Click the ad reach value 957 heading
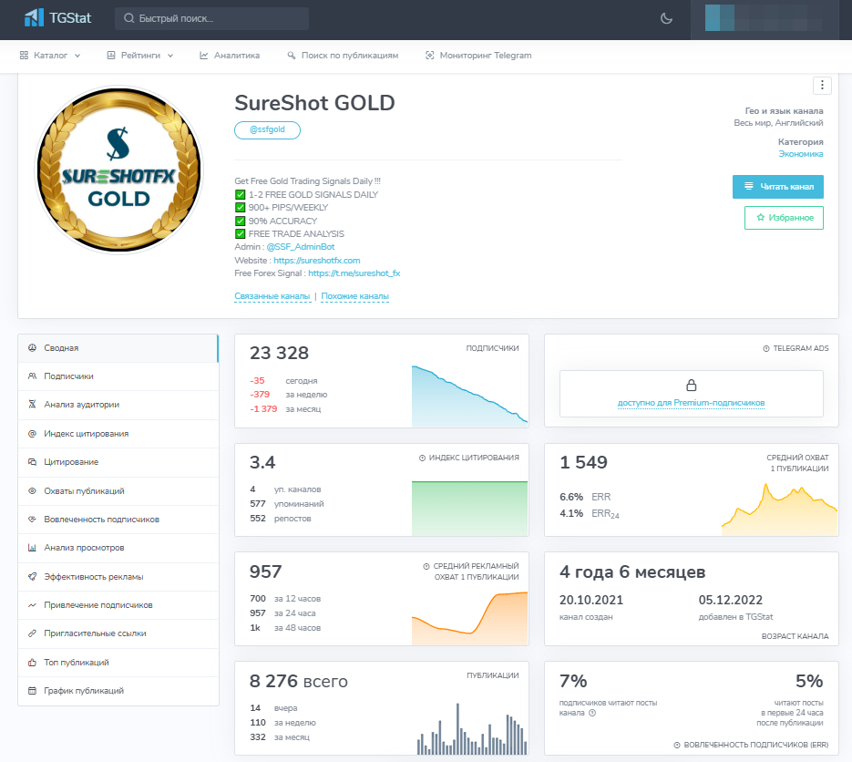 click(x=265, y=571)
